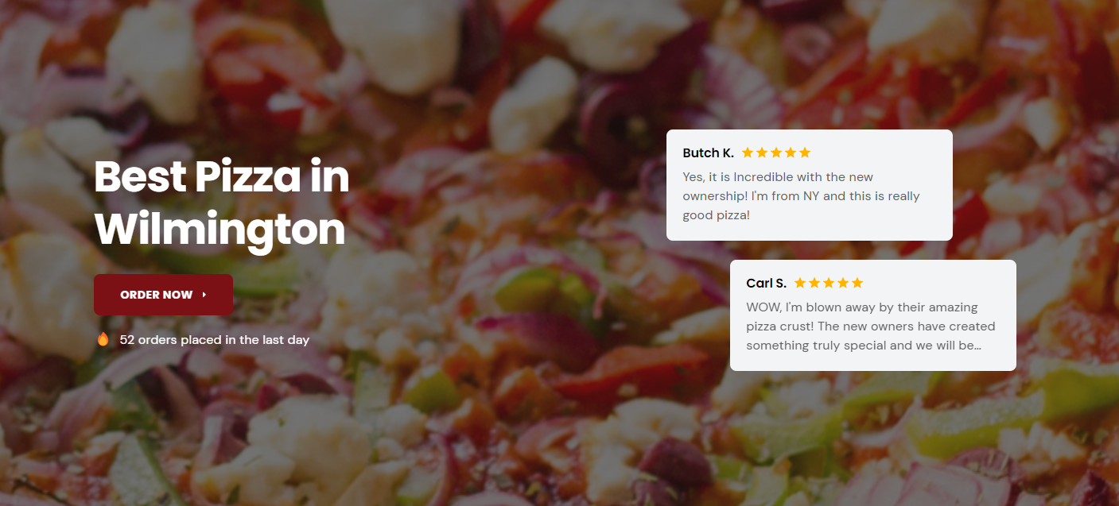This screenshot has width=1119, height=506.
Task: Click reviewer name Carl S.
Action: click(766, 283)
